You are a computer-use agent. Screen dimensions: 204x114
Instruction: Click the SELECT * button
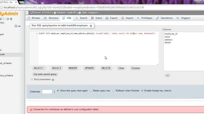39,68
